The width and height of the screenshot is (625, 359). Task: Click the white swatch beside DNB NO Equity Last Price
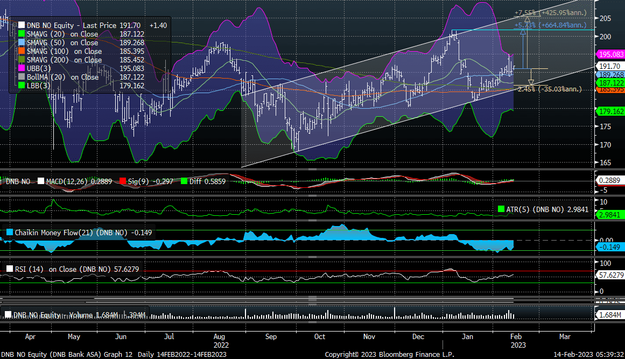click(22, 25)
